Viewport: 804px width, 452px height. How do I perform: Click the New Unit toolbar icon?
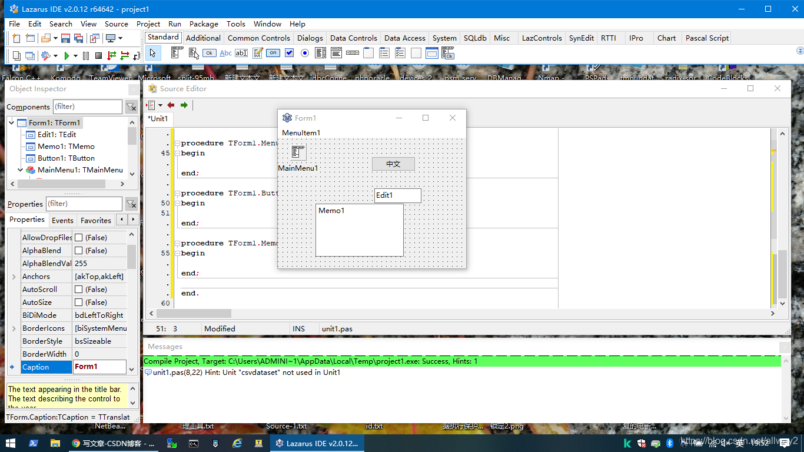[x=16, y=38]
